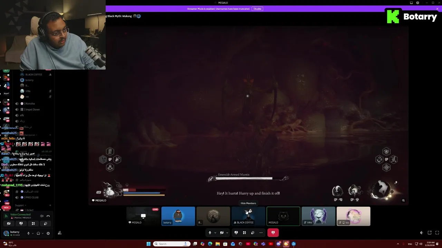
Task: Click the taskbar Search box
Action: pos(172,244)
